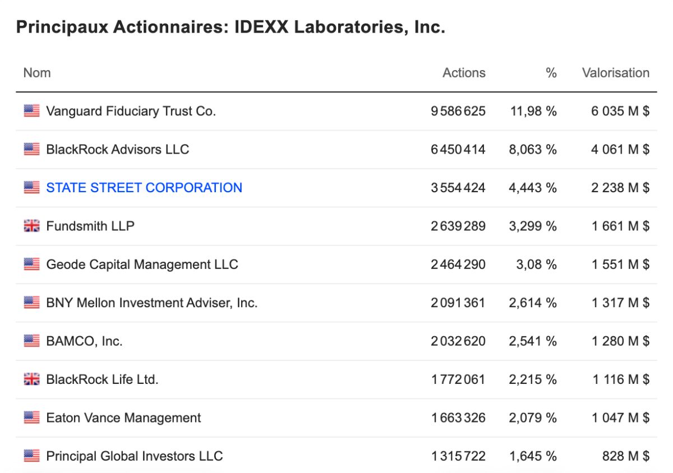Click the US flag beside Vanguard Fiduciary Trust

pos(31,111)
